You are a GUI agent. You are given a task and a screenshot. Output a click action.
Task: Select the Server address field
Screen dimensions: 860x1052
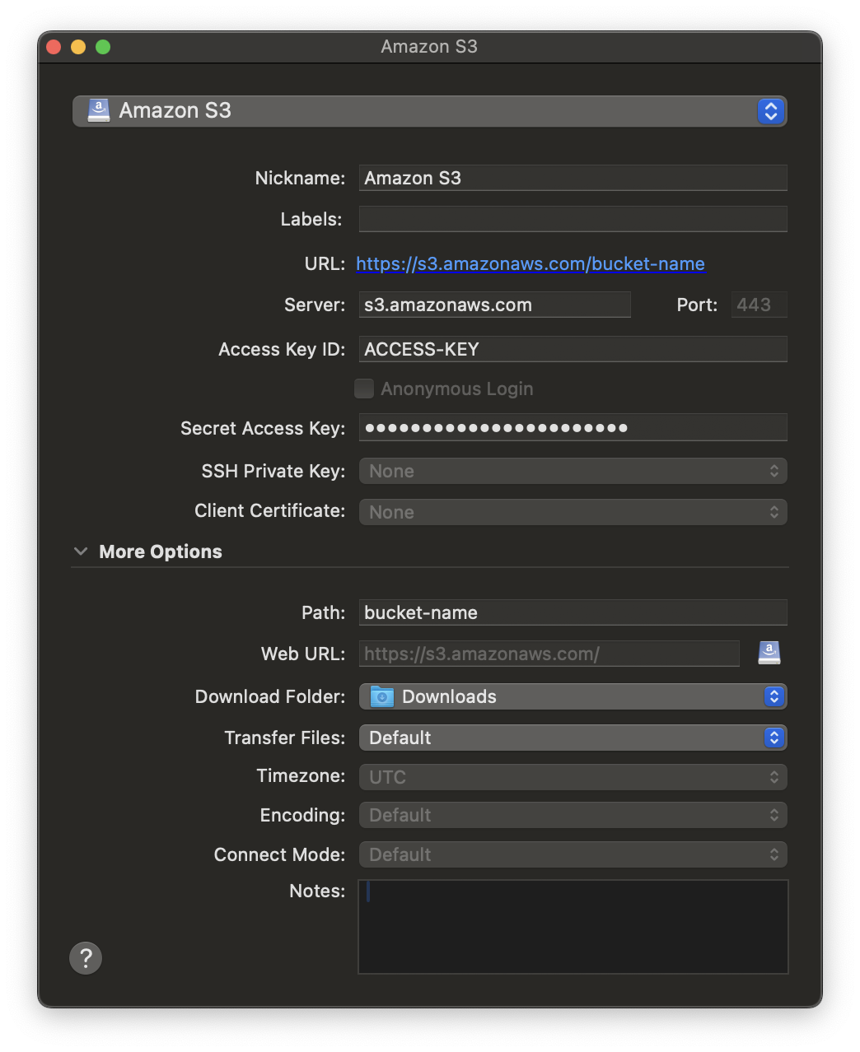[494, 305]
